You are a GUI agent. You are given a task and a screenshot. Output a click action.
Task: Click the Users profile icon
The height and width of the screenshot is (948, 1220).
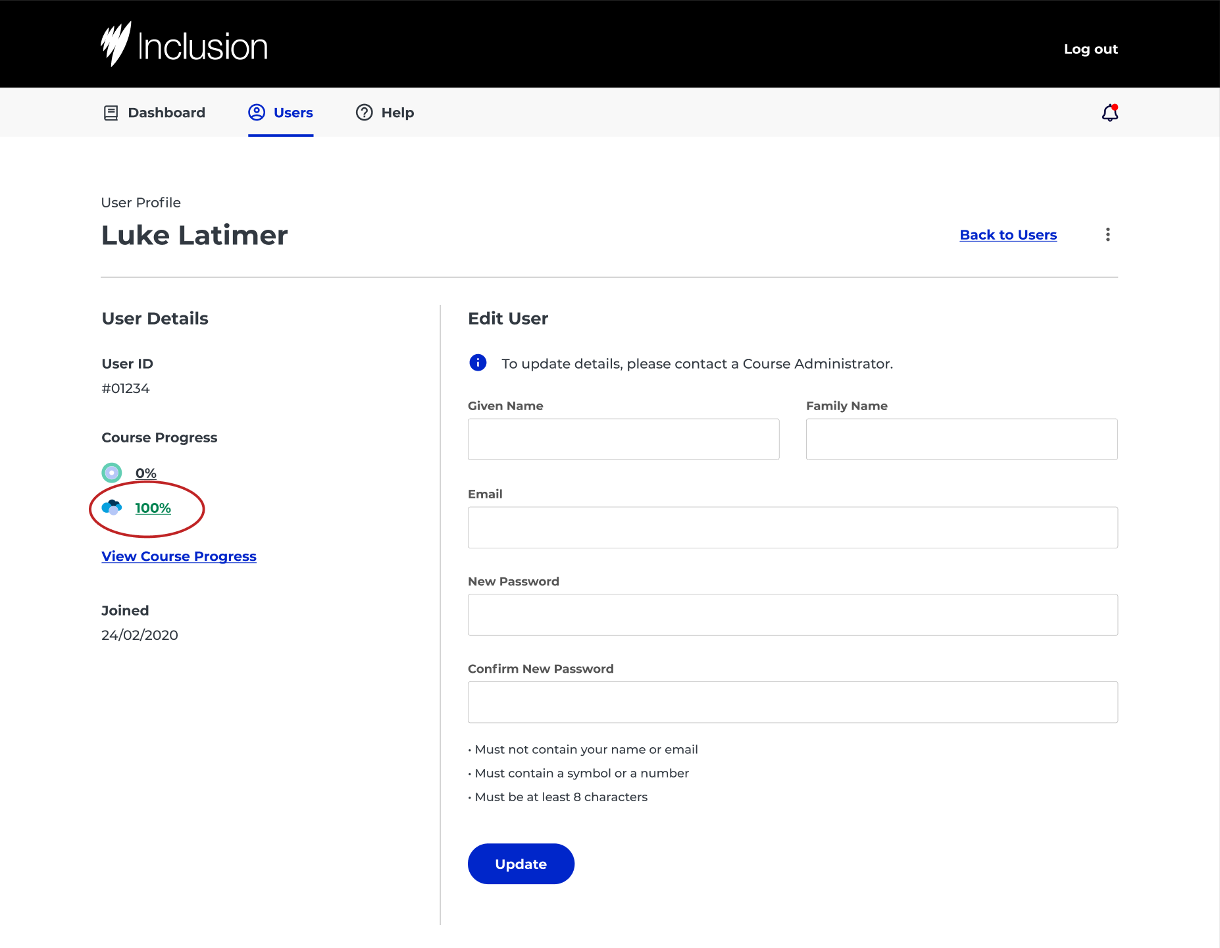coord(257,113)
